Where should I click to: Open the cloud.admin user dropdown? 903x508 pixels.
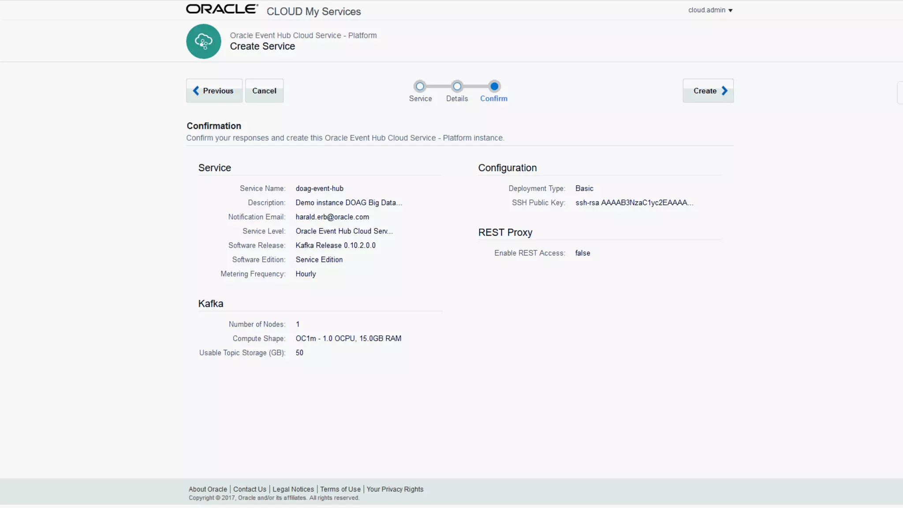tap(706, 10)
